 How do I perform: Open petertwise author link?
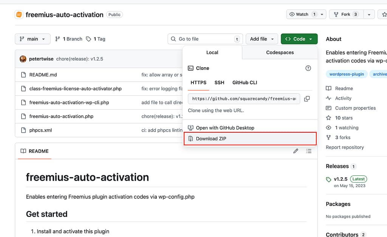(x=41, y=59)
